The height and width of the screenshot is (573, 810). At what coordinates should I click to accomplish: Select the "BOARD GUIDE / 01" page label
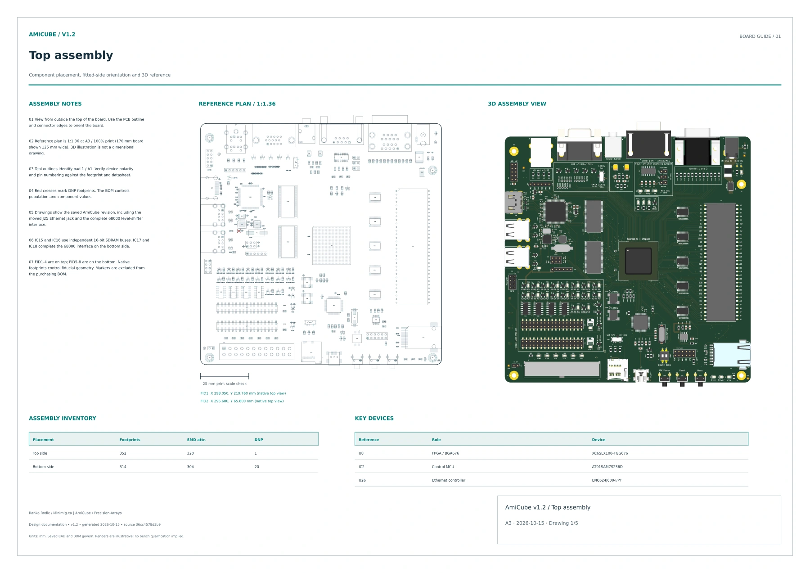tap(760, 36)
